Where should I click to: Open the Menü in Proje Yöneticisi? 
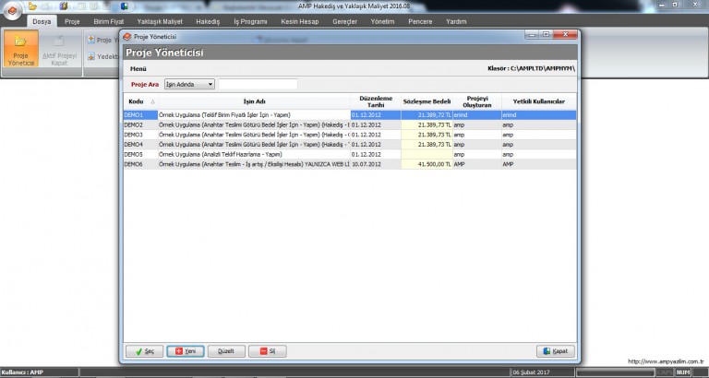(x=138, y=68)
